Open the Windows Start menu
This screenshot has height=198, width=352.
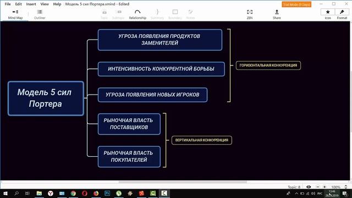point(5,193)
